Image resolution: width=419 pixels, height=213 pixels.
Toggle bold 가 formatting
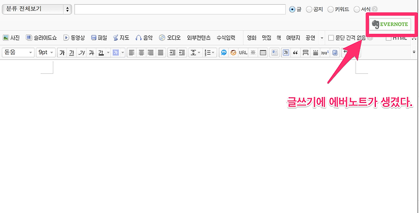[x=62, y=52]
